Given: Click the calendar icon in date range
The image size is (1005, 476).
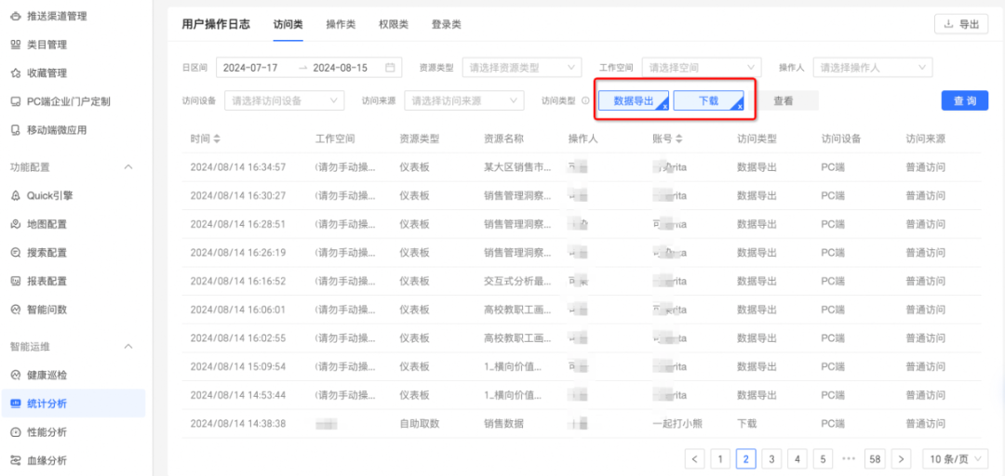Looking at the screenshot, I should (x=390, y=68).
